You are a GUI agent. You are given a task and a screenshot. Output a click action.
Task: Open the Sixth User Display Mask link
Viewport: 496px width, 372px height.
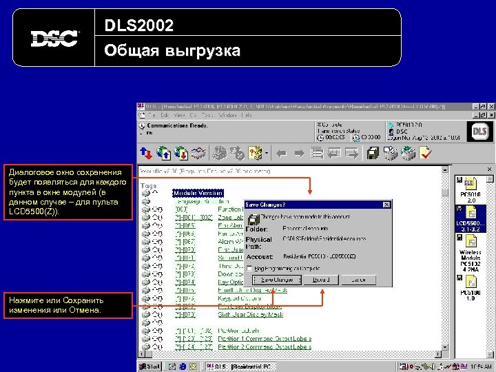point(250,315)
